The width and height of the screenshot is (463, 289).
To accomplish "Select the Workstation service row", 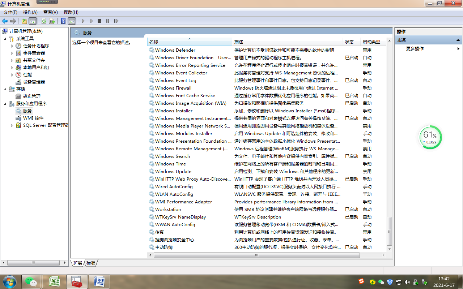I will 267,210.
